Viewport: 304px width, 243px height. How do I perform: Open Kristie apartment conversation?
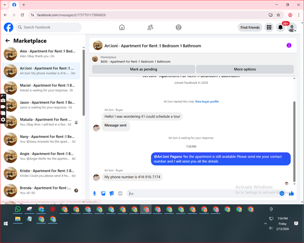pyautogui.click(x=41, y=173)
